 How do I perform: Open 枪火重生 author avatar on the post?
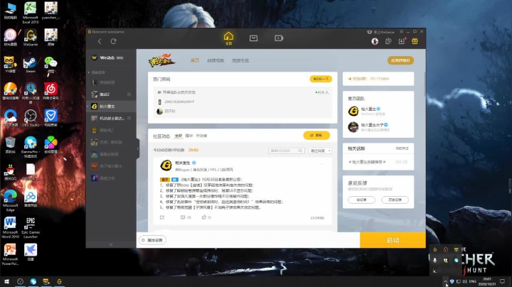166,166
